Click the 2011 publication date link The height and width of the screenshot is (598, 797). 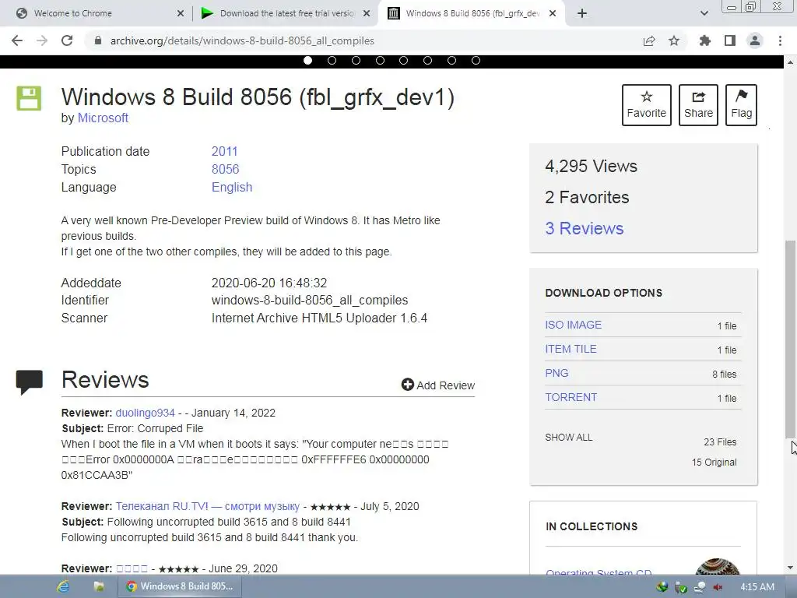point(225,152)
